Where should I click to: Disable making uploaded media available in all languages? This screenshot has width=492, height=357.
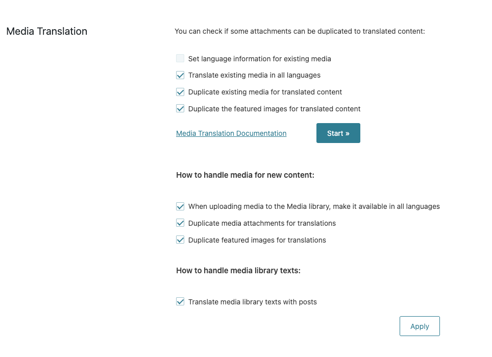click(x=180, y=207)
